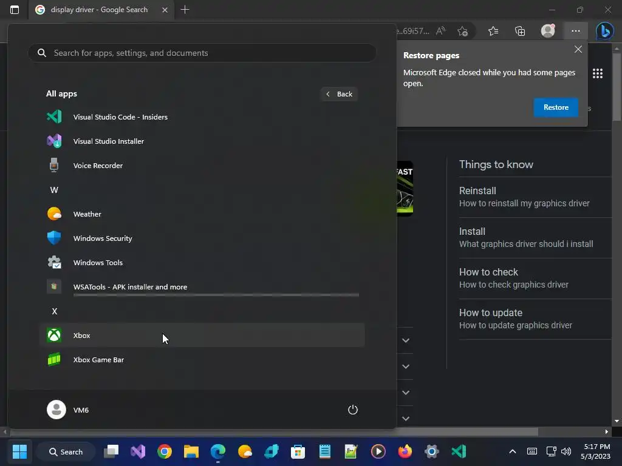622x466 pixels.
Task: Expand the first question chevron on Google page
Action: click(406, 340)
